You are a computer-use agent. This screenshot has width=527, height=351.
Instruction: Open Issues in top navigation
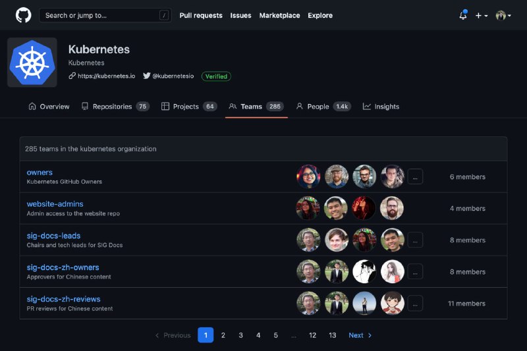point(240,15)
